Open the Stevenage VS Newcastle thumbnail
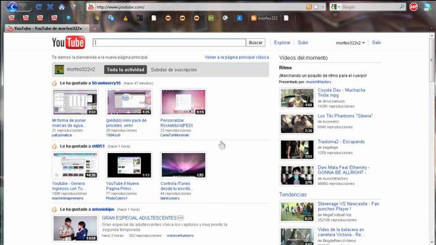Screen dimensions: 436x245 pos(297,212)
